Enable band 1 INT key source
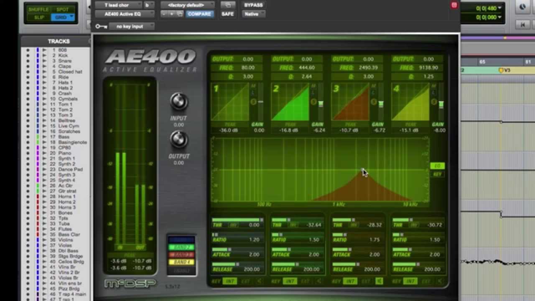The height and width of the screenshot is (301, 535). (x=230, y=281)
